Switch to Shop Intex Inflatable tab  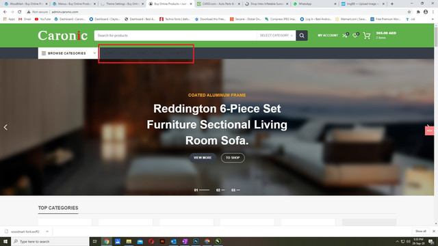[267, 4]
